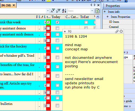This screenshot has height=111, width=135.
Task: Check red t... box for 'assistant midi demos'
Action: pyautogui.click(x=48, y=34)
